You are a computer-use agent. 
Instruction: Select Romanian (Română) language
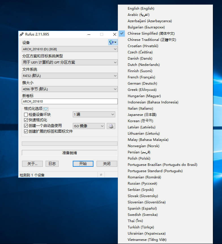(165, 177)
